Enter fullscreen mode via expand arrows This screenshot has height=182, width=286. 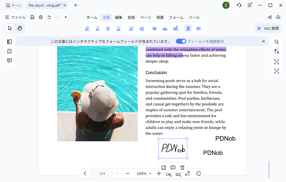coord(187,173)
